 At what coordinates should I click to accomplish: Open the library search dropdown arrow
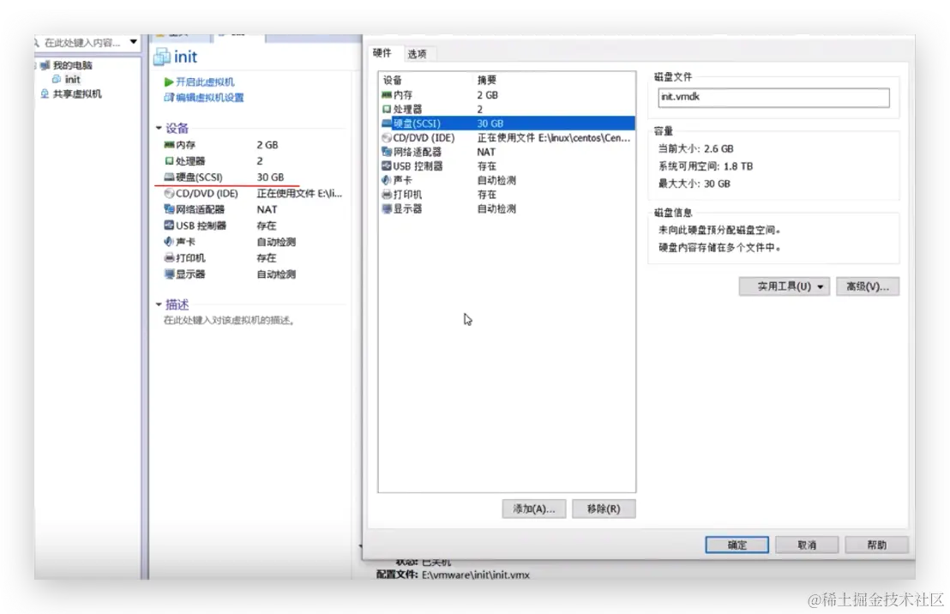[x=133, y=42]
